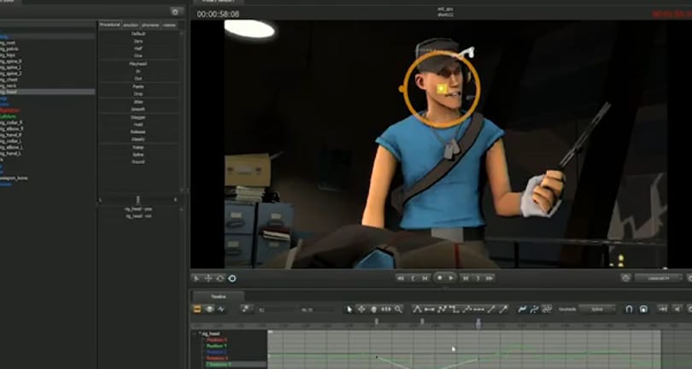This screenshot has height=369, width=692.
Task: Select the Rotation X channel
Action: (217, 359)
